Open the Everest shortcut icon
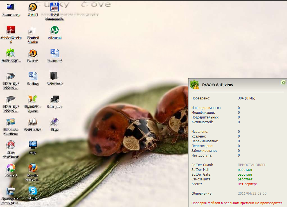The height and width of the screenshot is (207, 287). coord(33,53)
